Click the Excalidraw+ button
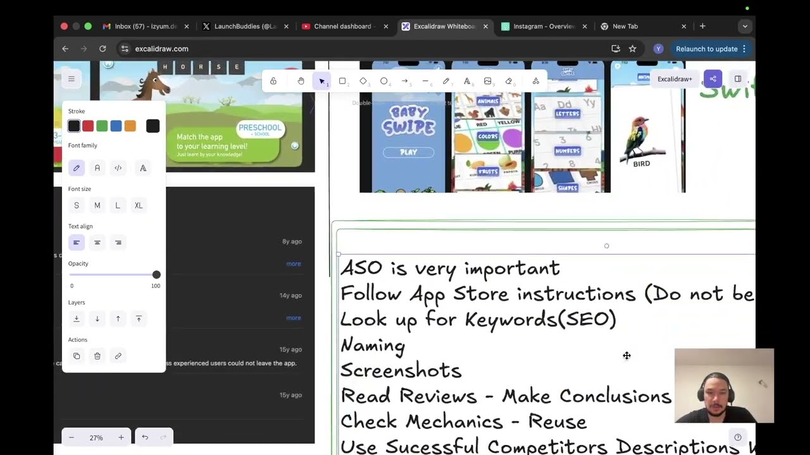This screenshot has width=810, height=455. pyautogui.click(x=675, y=79)
